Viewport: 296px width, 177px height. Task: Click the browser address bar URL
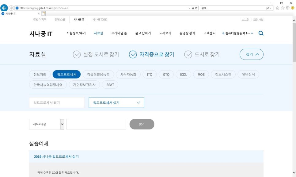44,8
